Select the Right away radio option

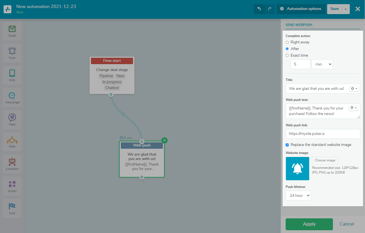[287, 42]
